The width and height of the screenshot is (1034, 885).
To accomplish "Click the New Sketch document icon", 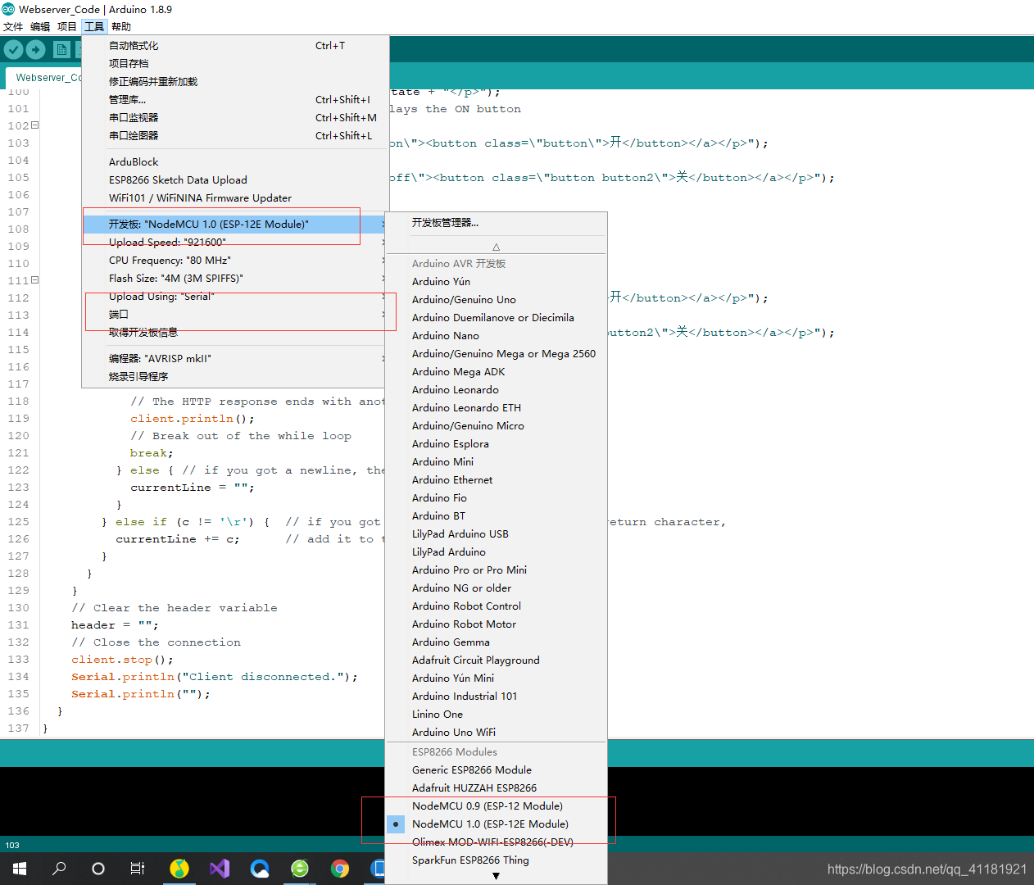I will [x=61, y=49].
